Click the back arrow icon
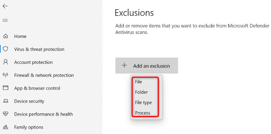Image resolution: width=271 pixels, height=134 pixels. pos(5,6)
